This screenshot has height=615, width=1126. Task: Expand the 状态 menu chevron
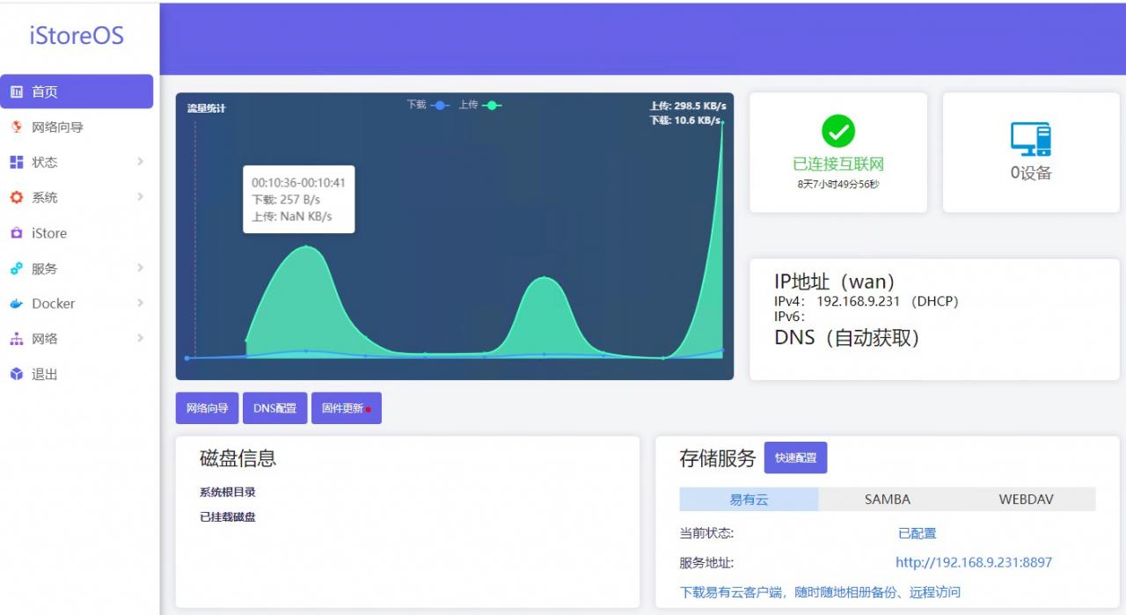[141, 162]
